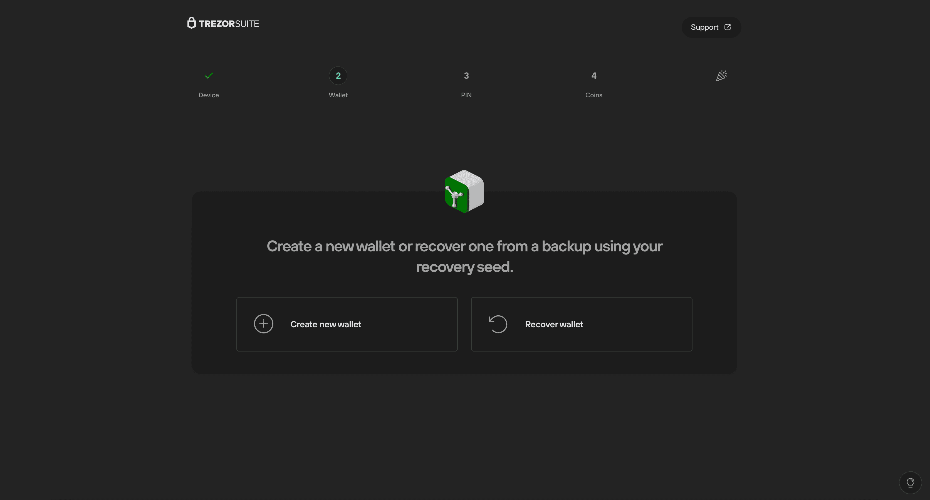Click the plus icon inside Create new wallet
This screenshot has width=930, height=500.
point(264,324)
